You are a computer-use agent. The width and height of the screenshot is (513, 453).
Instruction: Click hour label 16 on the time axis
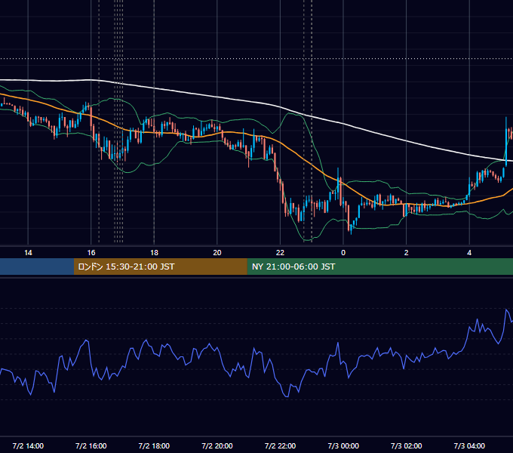(x=91, y=253)
